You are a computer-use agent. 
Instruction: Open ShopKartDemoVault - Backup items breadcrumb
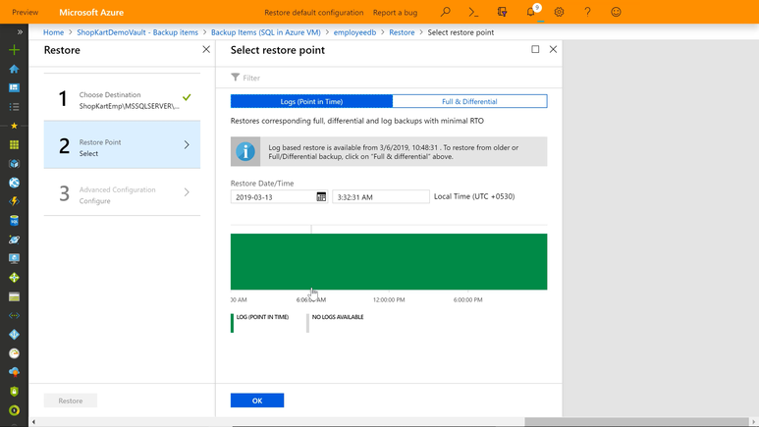click(x=137, y=32)
